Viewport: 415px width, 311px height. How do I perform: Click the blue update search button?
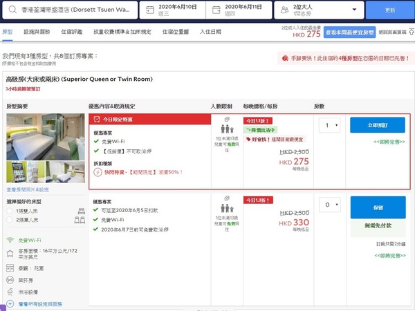coord(390,10)
